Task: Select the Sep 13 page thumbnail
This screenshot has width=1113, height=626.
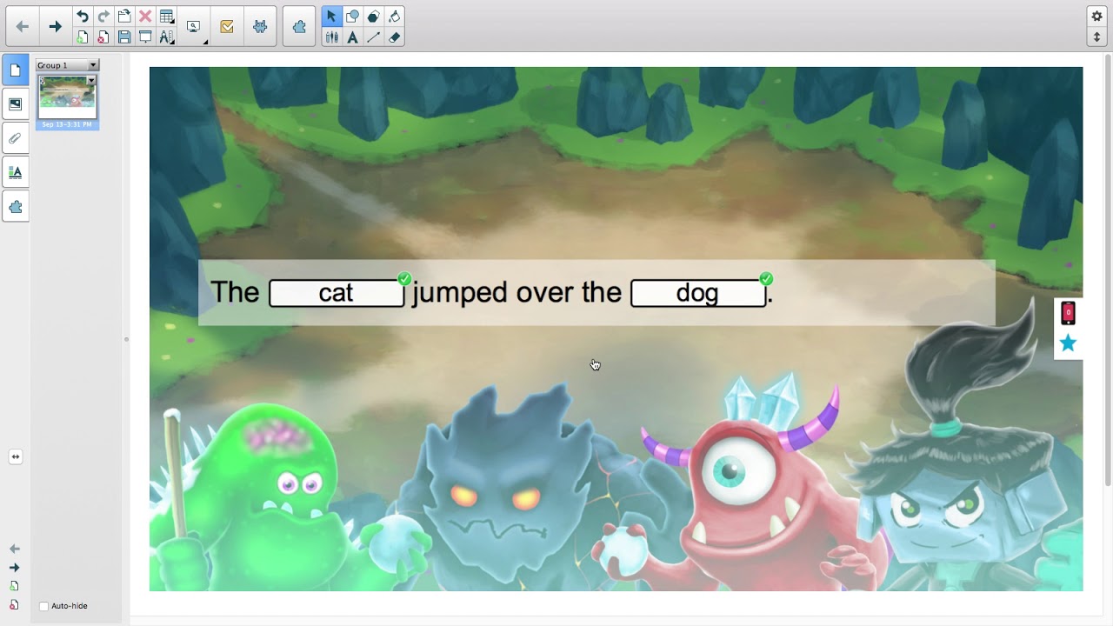Action: 67,102
